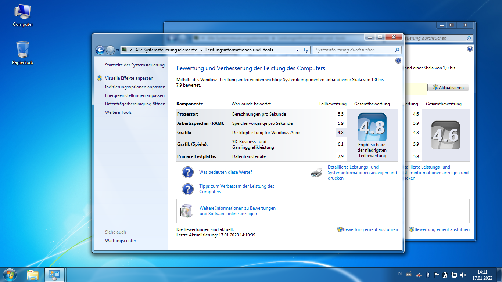Open Weitere Tools
Viewport: 502px width, 282px height.
click(x=118, y=112)
